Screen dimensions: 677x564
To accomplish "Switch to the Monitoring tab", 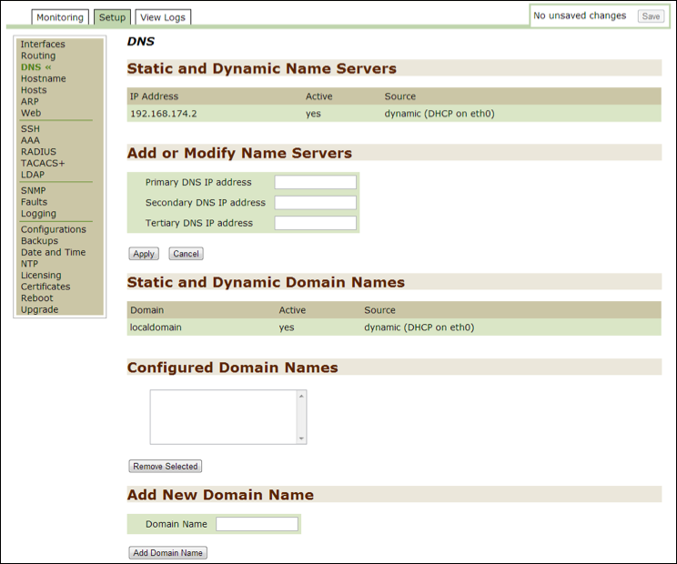I will tap(60, 17).
